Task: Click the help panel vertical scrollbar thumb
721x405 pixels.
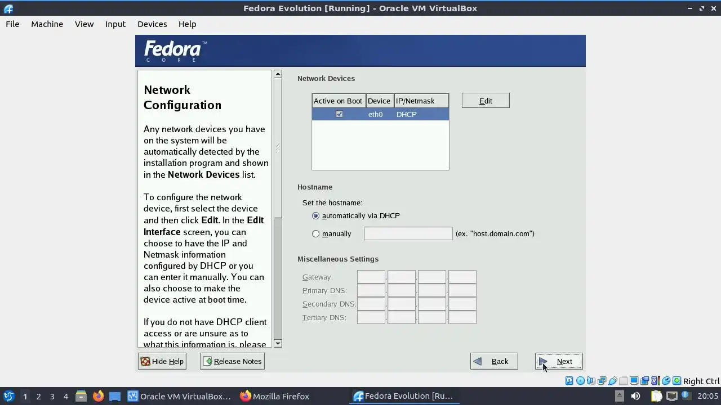Action: click(278, 148)
